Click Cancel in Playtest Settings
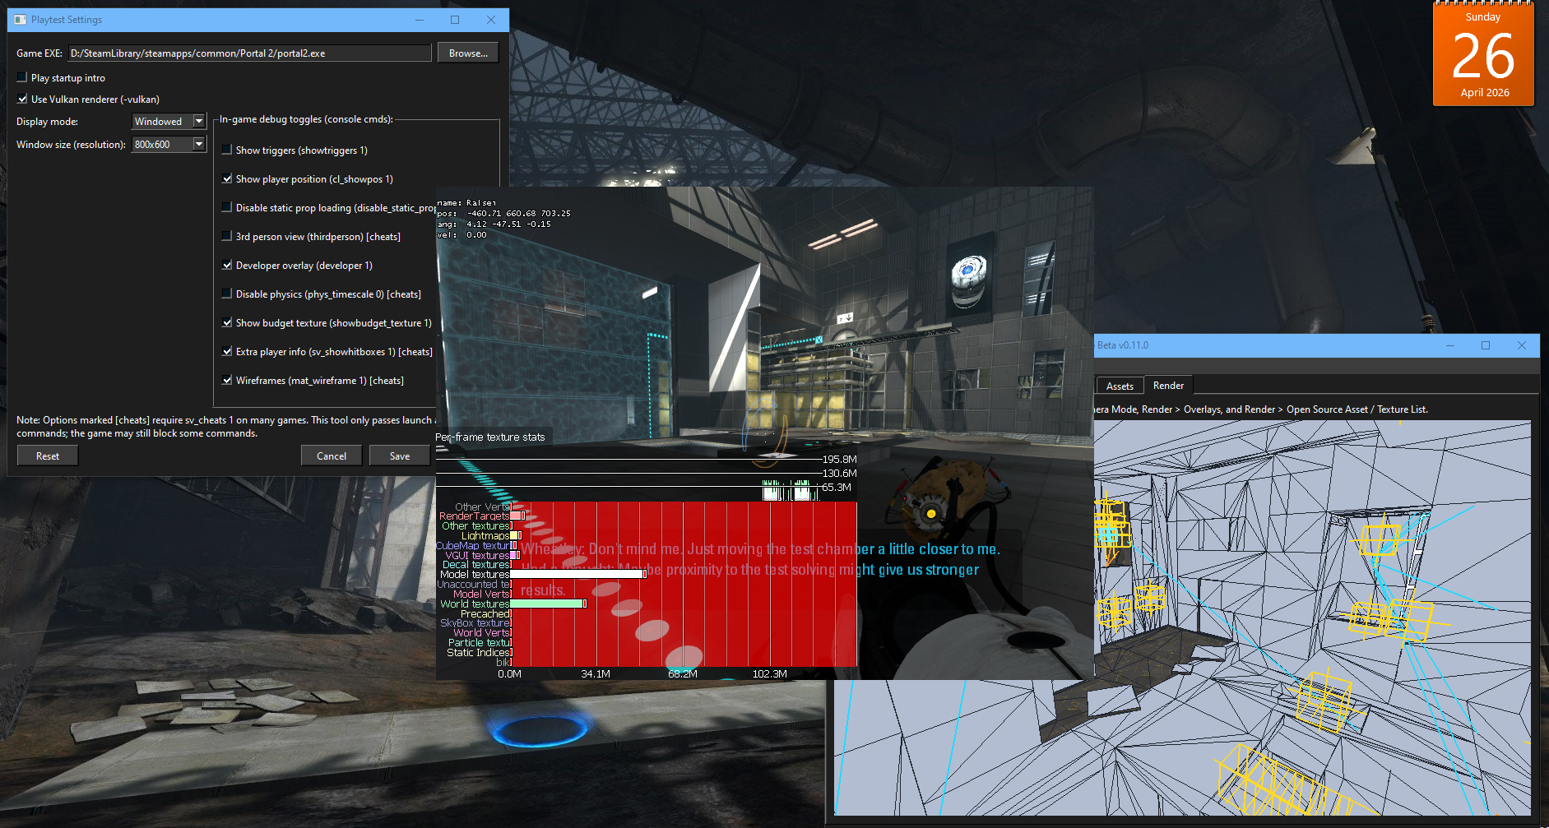1549x828 pixels. [x=332, y=456]
